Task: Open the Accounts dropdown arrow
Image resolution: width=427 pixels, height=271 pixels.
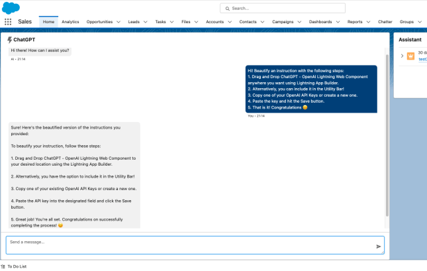Action: click(230, 22)
